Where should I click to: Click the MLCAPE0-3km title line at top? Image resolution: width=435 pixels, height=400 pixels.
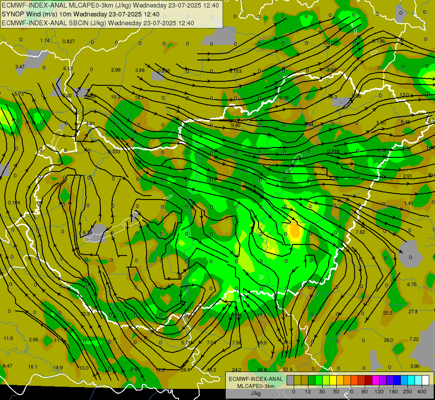tap(110, 5)
